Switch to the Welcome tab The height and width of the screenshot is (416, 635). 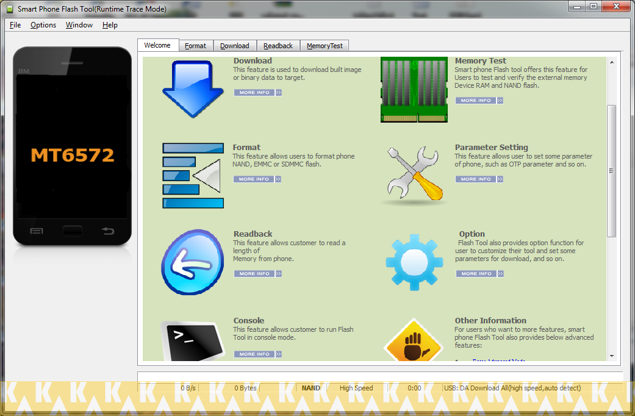coord(158,45)
